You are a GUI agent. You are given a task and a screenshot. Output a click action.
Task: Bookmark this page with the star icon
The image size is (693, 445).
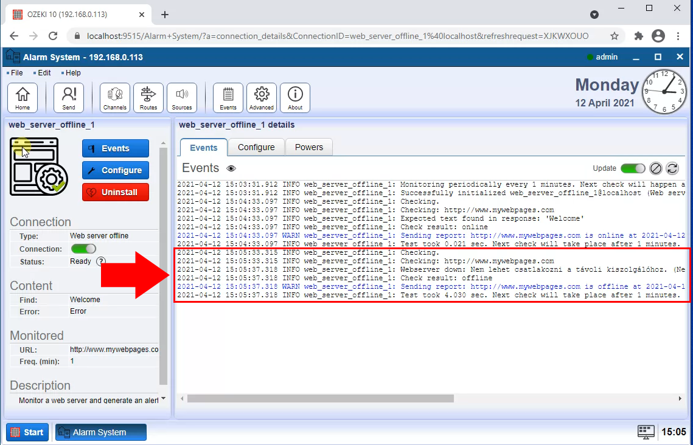click(615, 36)
